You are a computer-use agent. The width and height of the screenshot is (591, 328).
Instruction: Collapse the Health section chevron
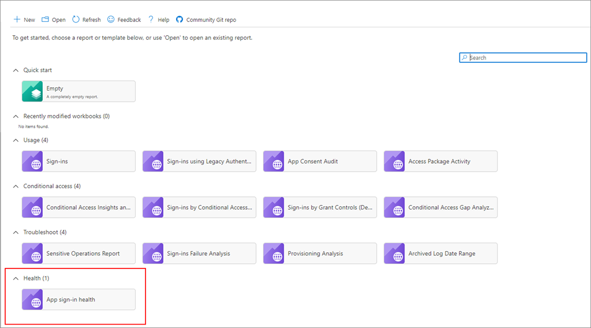16,278
